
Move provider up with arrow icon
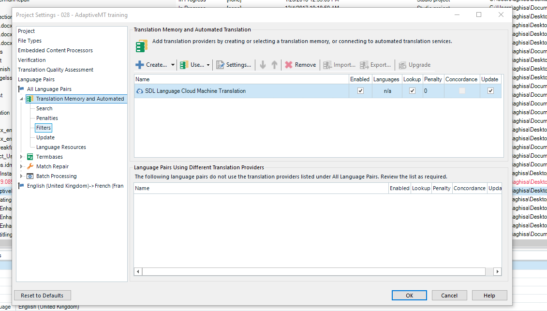275,65
